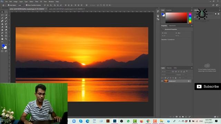Open Google Chrome from the taskbar
Viewport: 221px width, 124px height.
coord(148,121)
